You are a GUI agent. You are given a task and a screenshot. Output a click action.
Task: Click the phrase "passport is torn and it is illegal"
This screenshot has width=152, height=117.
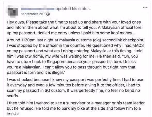point(36,73)
